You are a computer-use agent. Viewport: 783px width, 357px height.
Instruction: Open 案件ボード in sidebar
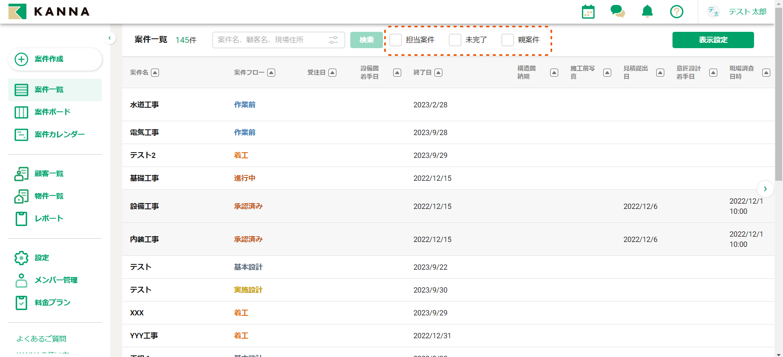coord(52,112)
